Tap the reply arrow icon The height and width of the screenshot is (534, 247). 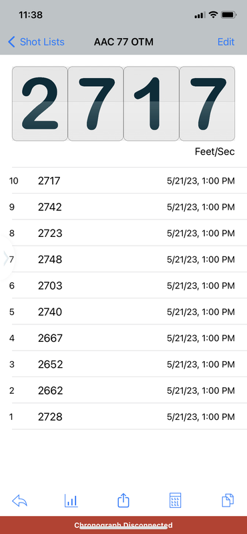pos(19,501)
